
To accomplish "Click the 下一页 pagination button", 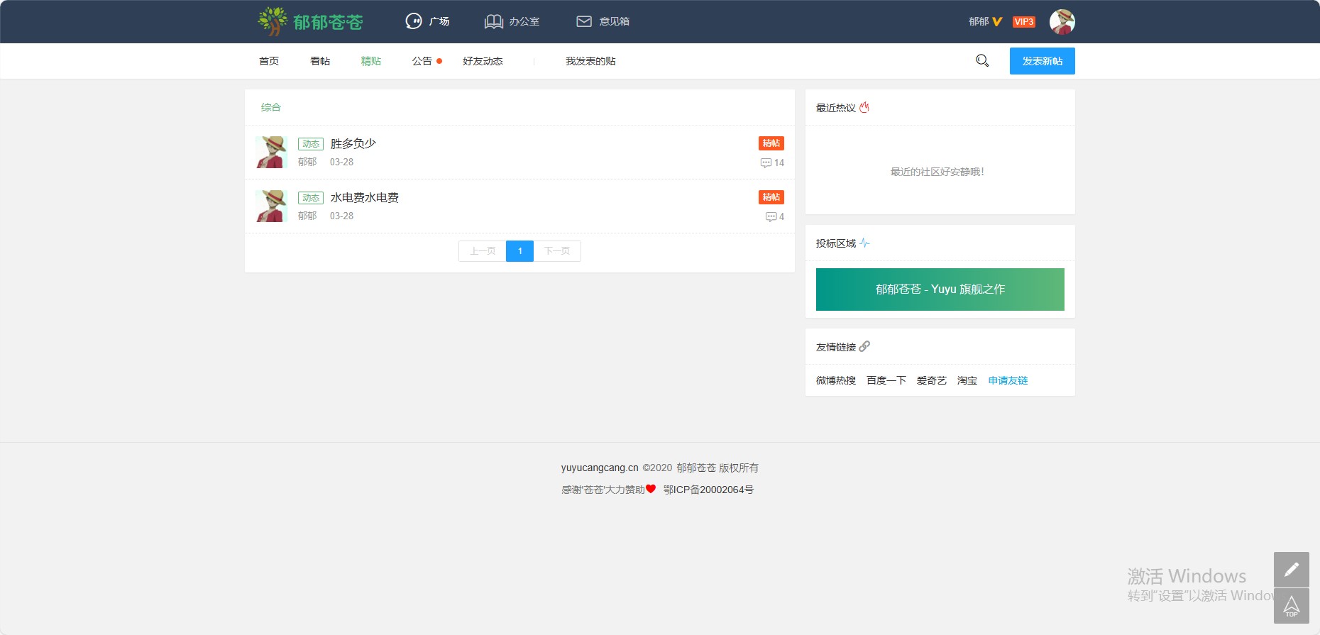I will pos(557,251).
